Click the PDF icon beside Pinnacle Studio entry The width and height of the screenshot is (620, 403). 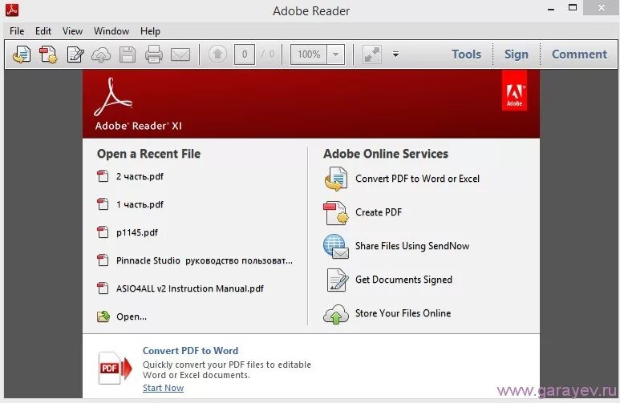point(103,260)
